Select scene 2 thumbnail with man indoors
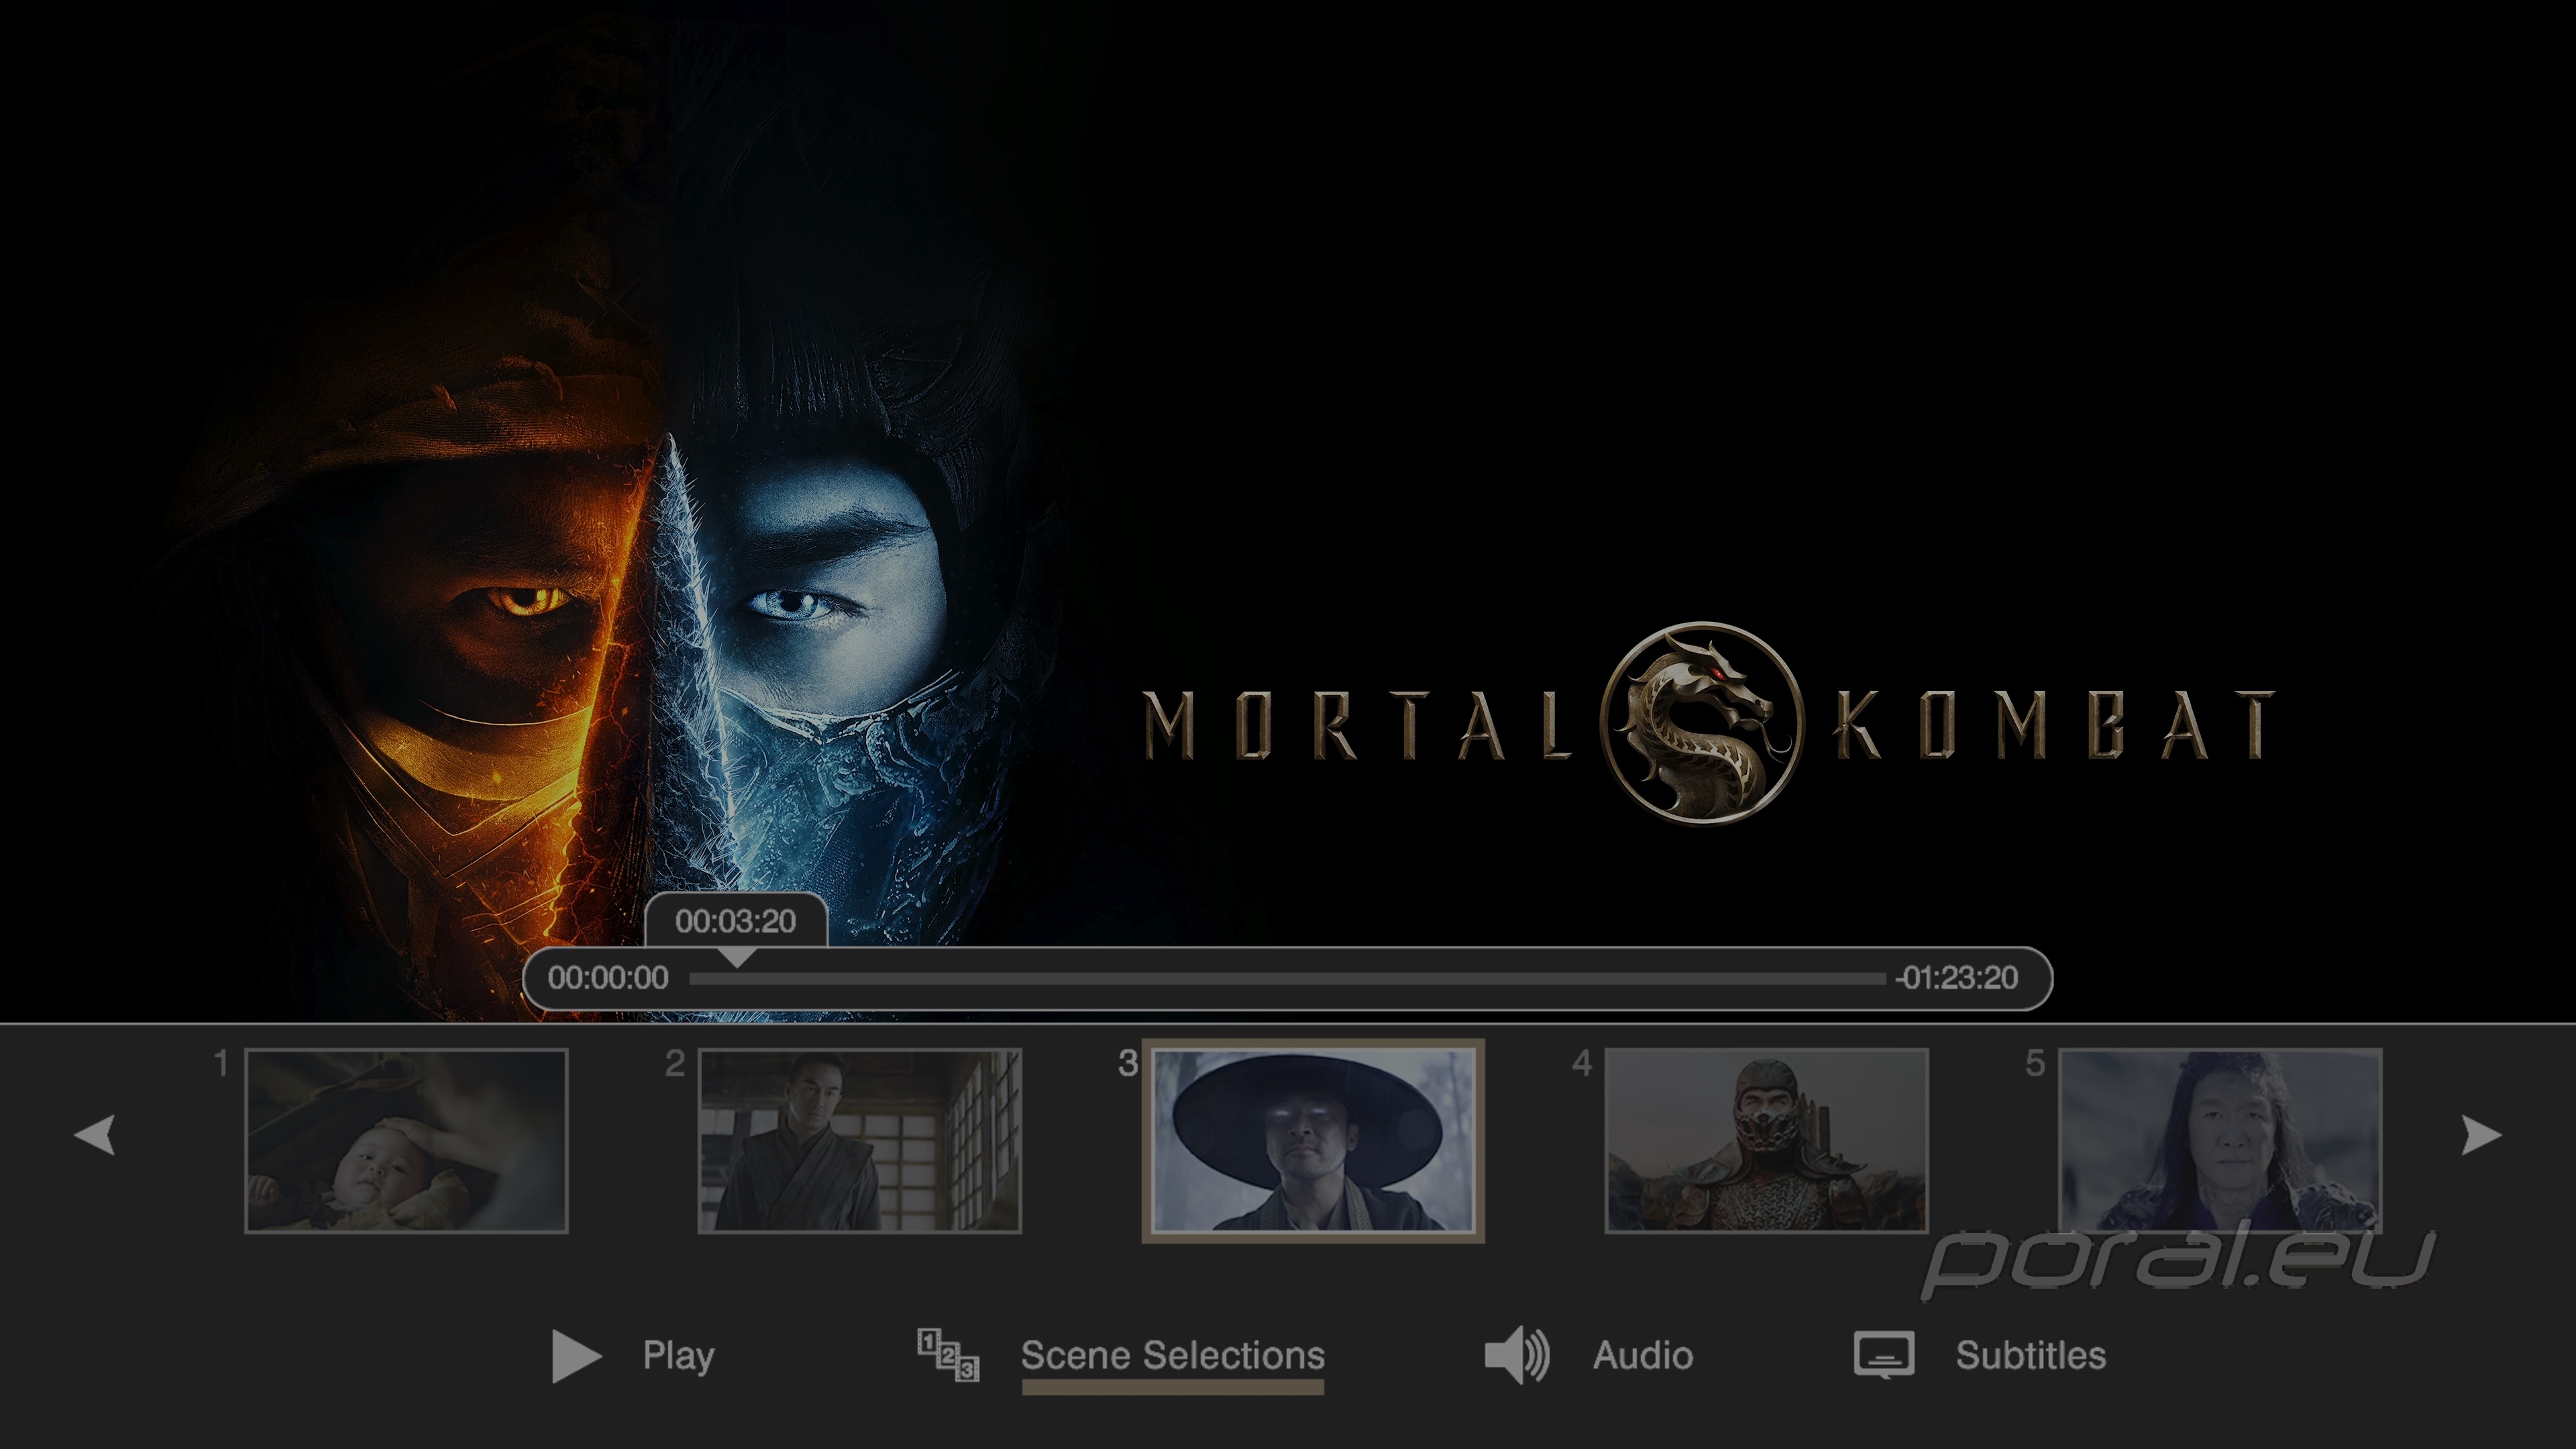Screen dimensions: 2576x1449 (x=859, y=1141)
